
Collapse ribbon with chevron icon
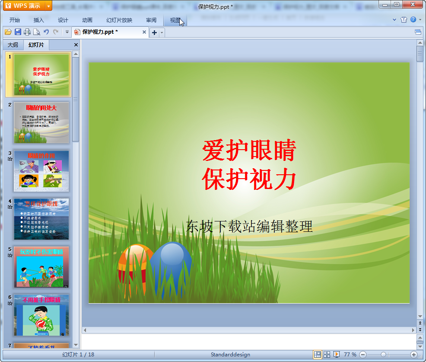[394, 19]
